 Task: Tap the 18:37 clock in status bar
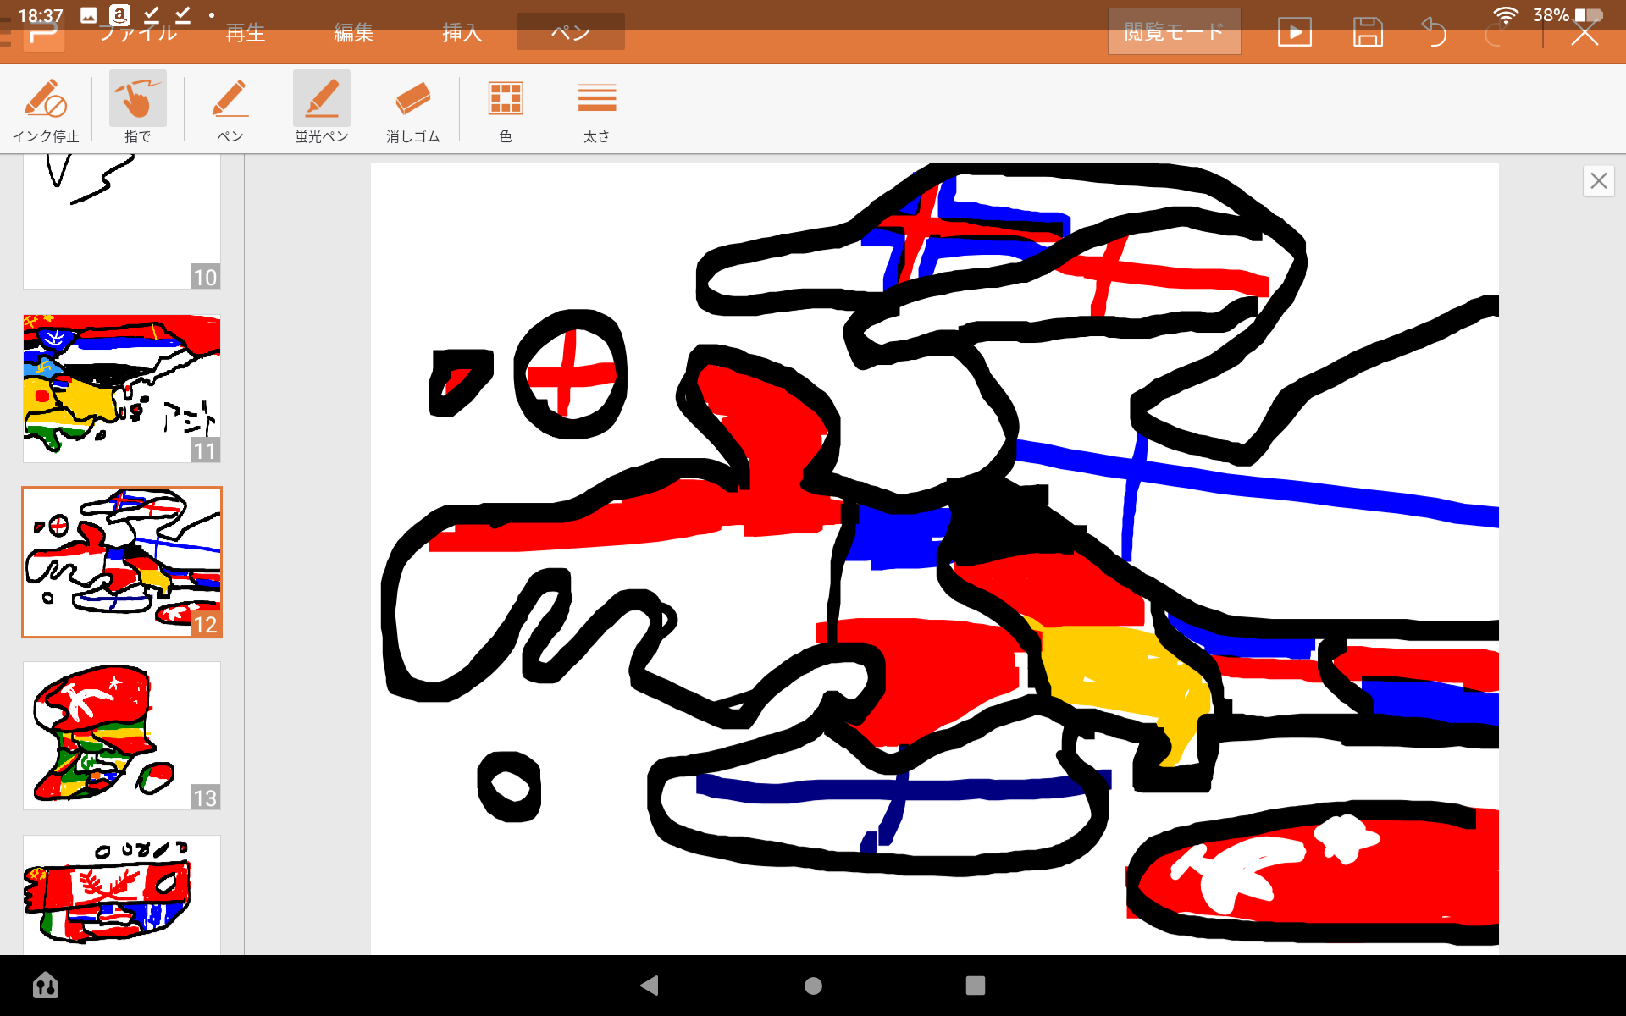(x=41, y=15)
